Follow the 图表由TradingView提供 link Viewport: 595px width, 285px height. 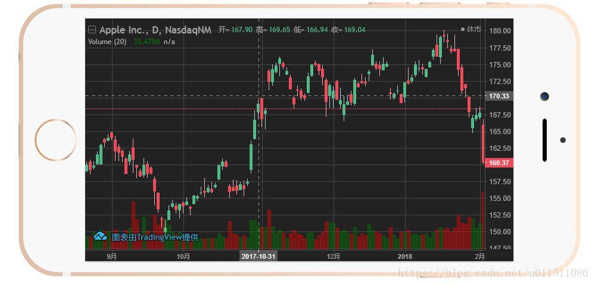click(155, 237)
